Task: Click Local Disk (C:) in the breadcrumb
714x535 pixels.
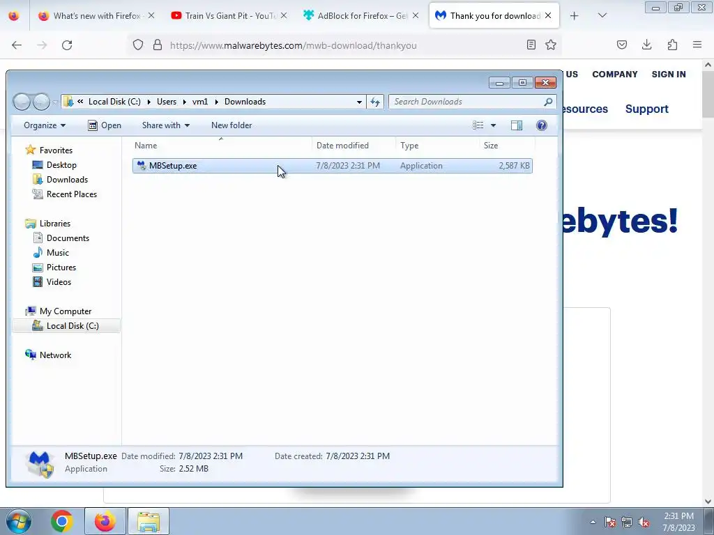Action: coord(114,102)
